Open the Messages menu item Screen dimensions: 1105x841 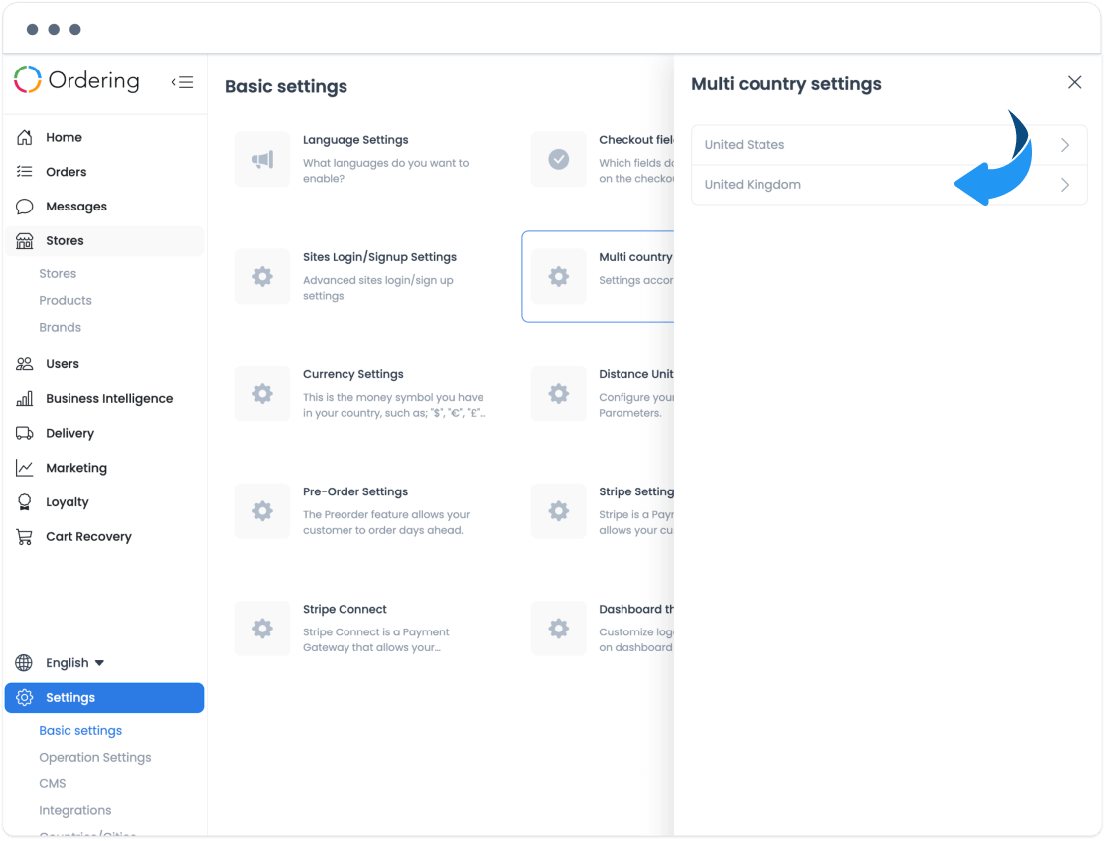pyautogui.click(x=103, y=206)
